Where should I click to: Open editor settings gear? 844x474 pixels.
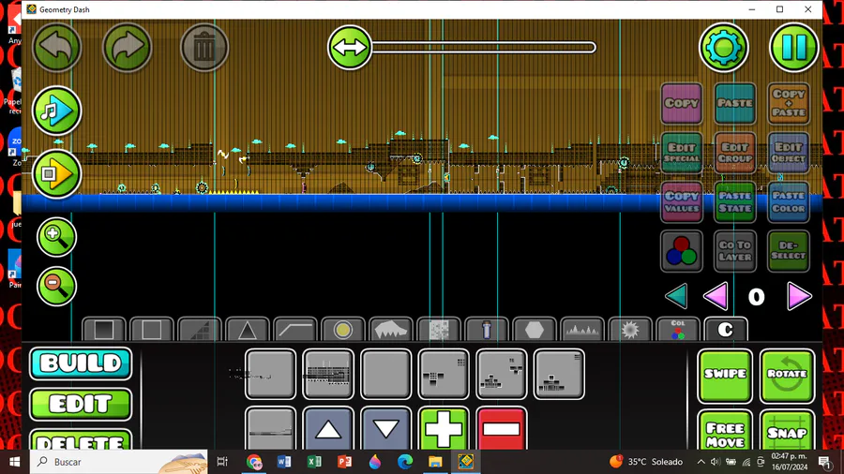point(724,48)
